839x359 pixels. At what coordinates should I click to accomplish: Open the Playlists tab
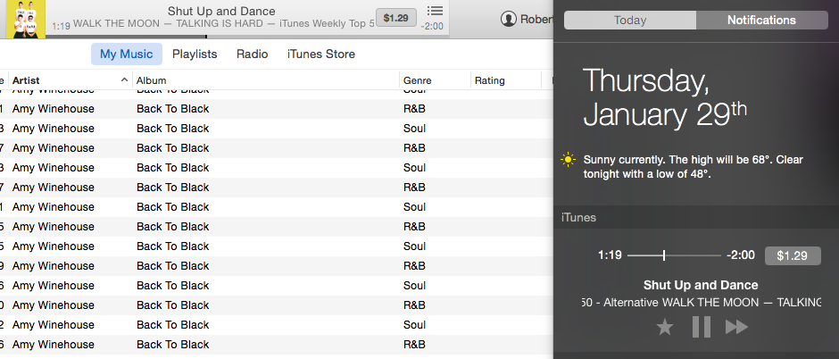tap(195, 54)
